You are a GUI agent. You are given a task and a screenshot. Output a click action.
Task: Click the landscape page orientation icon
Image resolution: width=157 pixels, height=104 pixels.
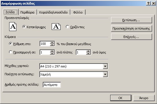pos(56,26)
